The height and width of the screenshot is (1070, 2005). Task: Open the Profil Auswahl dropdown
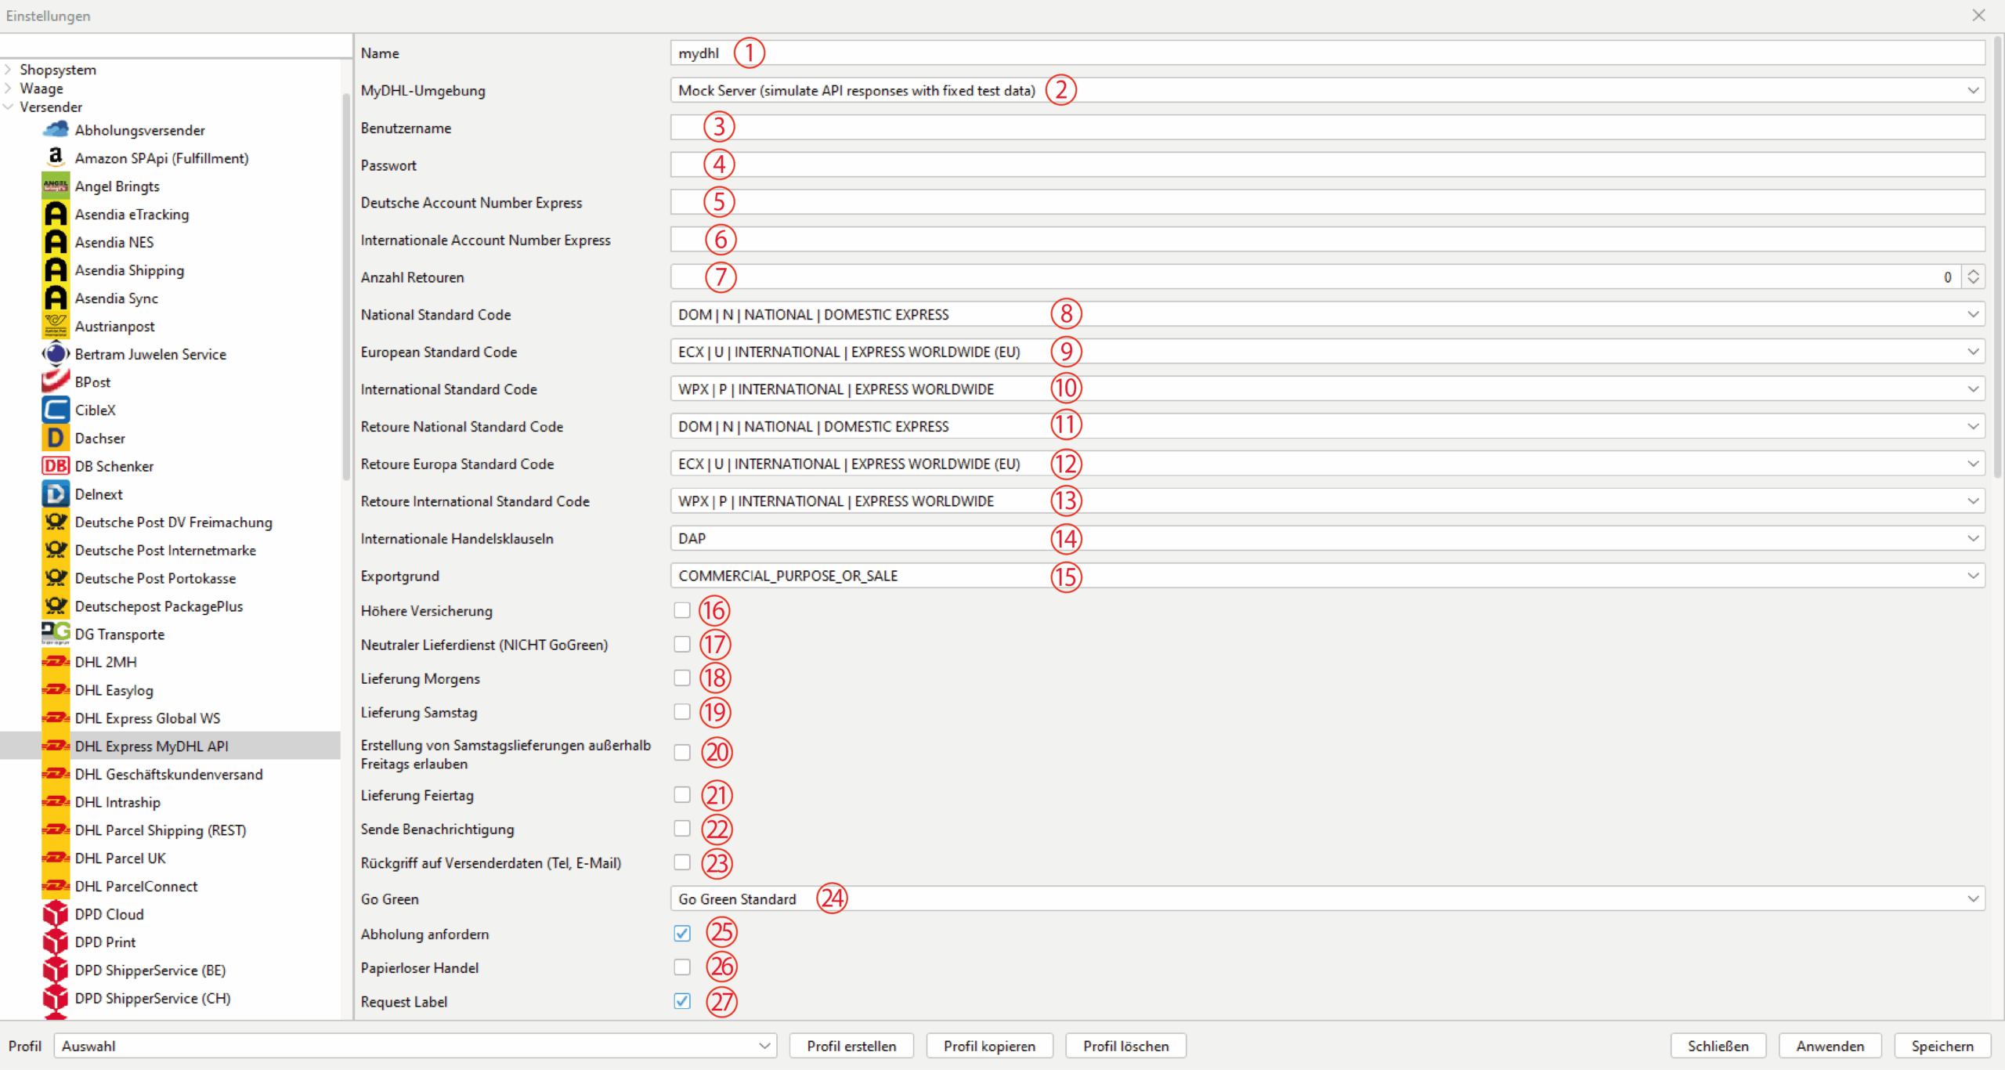click(415, 1046)
